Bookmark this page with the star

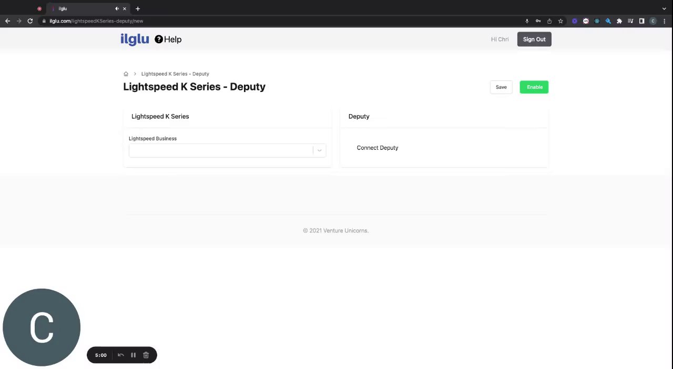560,21
